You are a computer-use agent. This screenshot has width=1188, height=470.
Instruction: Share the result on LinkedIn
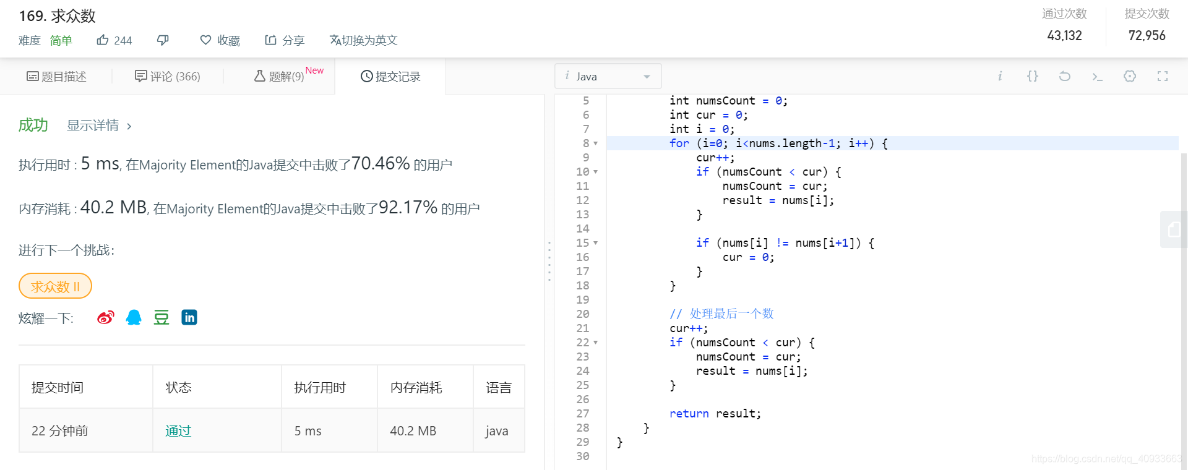pyautogui.click(x=189, y=317)
